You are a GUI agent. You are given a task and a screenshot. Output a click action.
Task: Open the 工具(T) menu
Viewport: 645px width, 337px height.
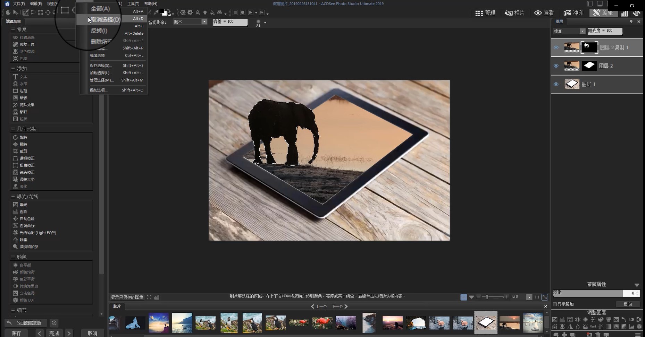coord(133,4)
